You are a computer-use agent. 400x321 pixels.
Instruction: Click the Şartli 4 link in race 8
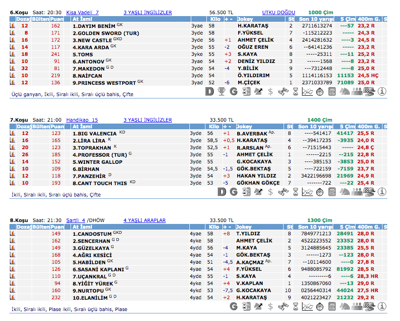pyautogui.click(x=76, y=220)
